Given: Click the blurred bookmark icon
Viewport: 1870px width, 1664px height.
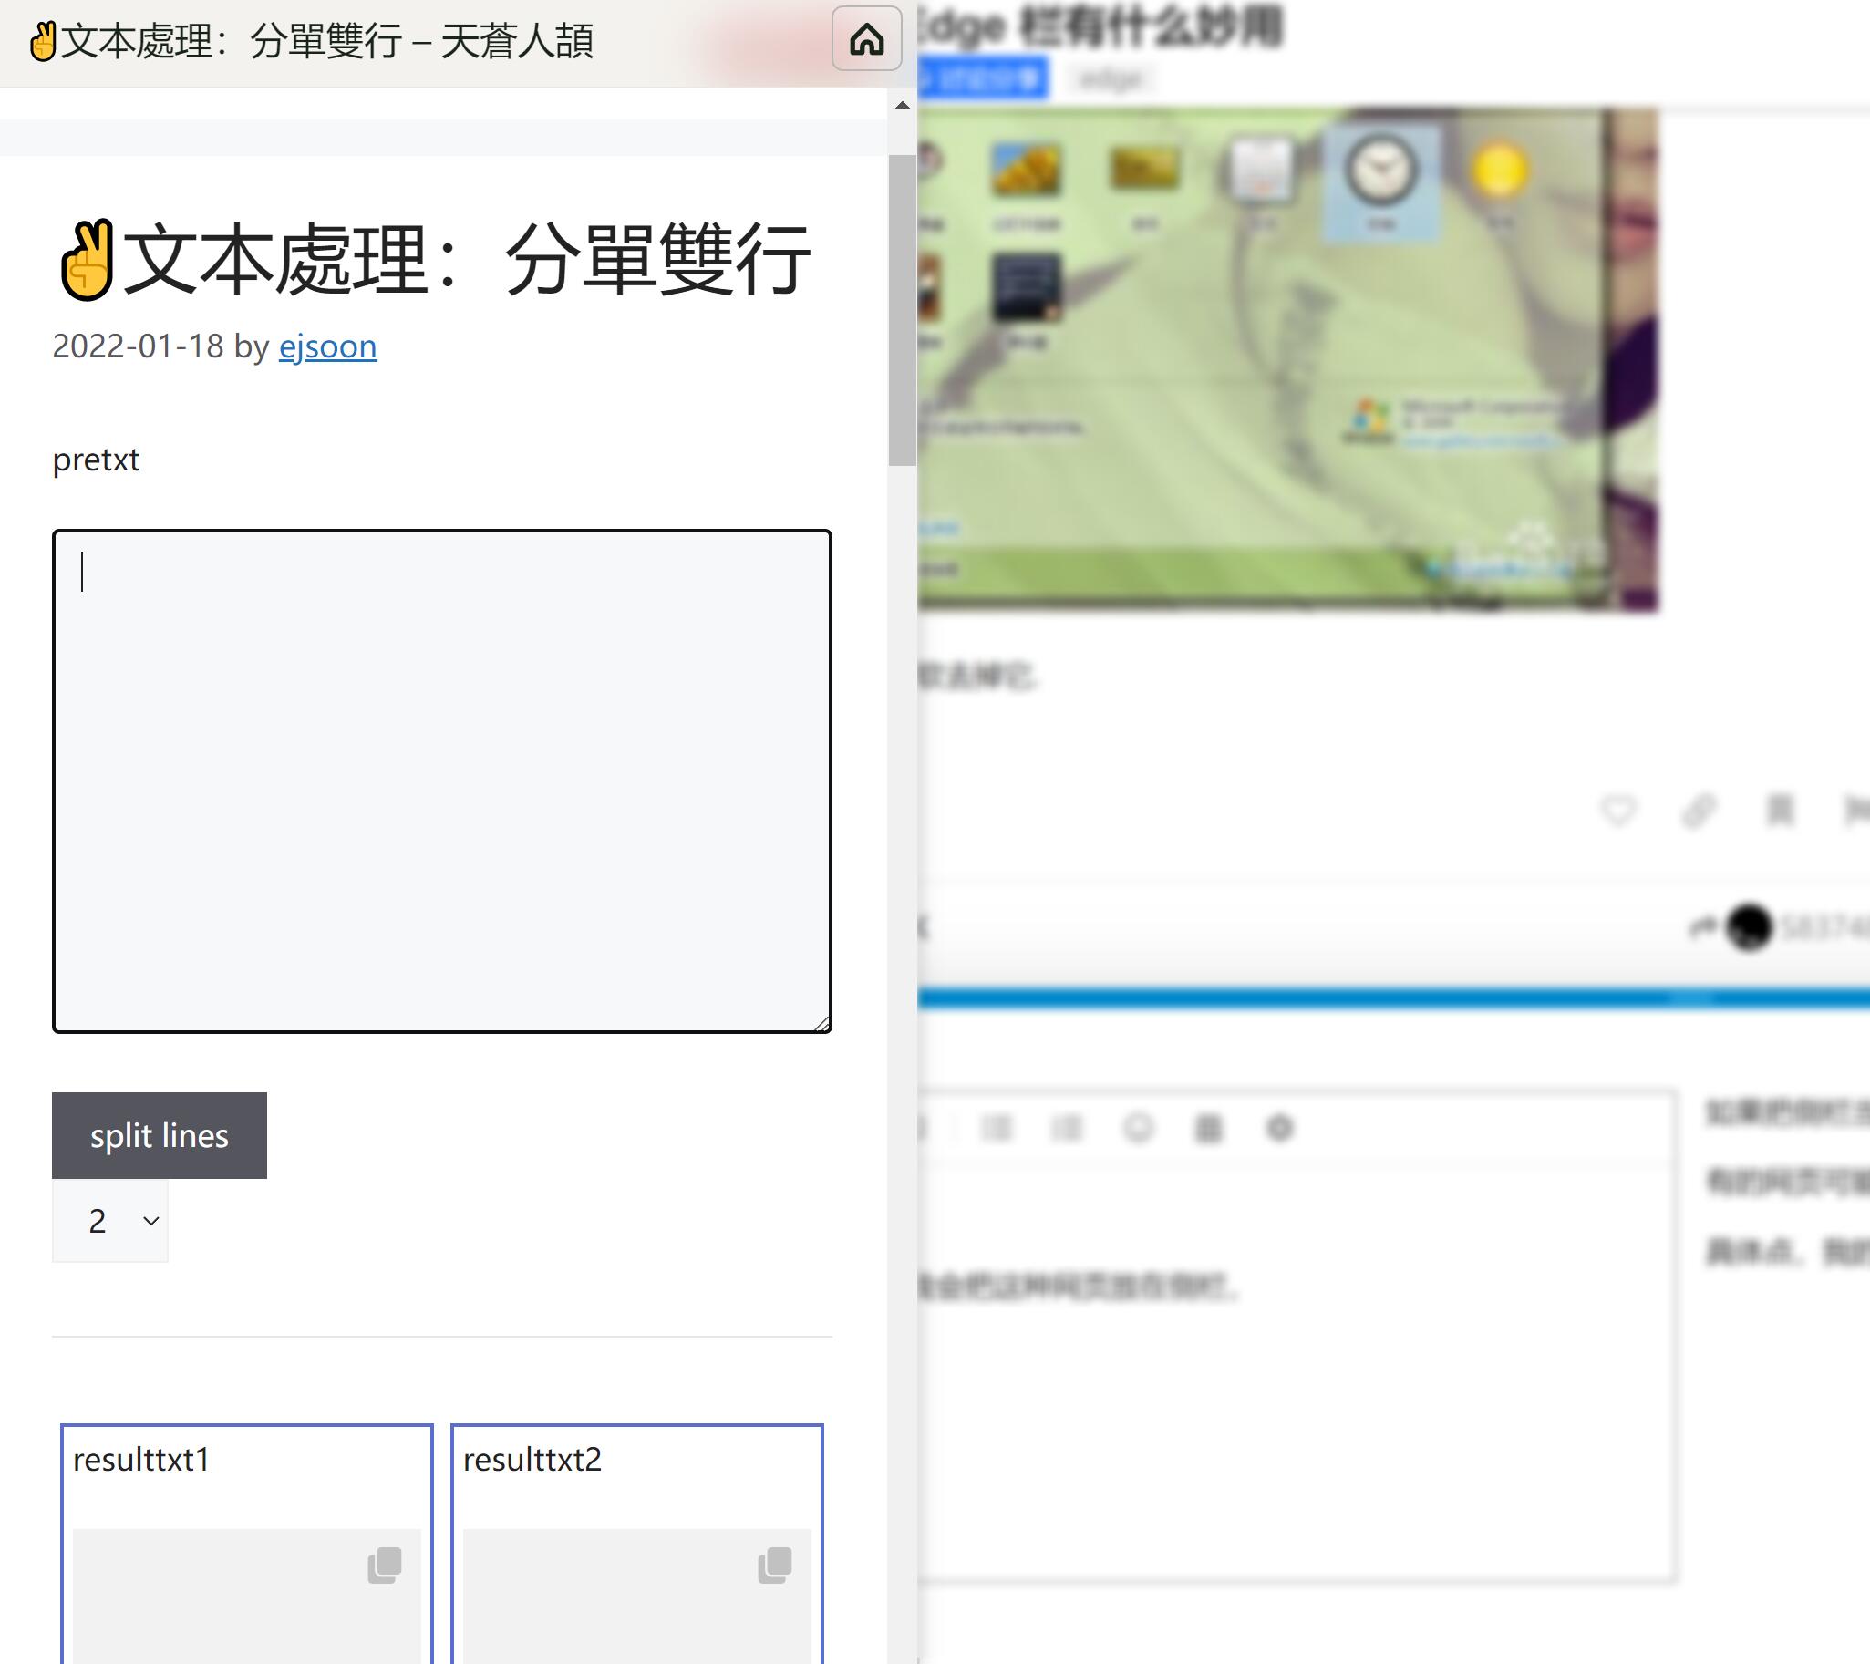Looking at the screenshot, I should click(1780, 810).
